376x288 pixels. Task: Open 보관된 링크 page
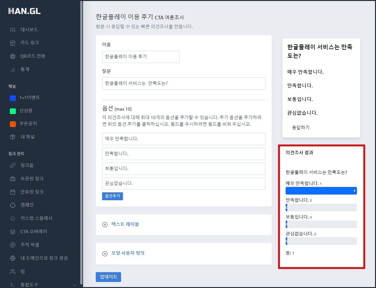tap(32, 178)
